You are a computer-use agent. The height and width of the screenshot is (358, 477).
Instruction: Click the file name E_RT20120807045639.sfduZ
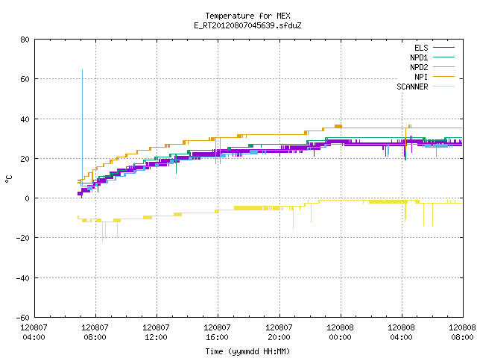(247, 25)
